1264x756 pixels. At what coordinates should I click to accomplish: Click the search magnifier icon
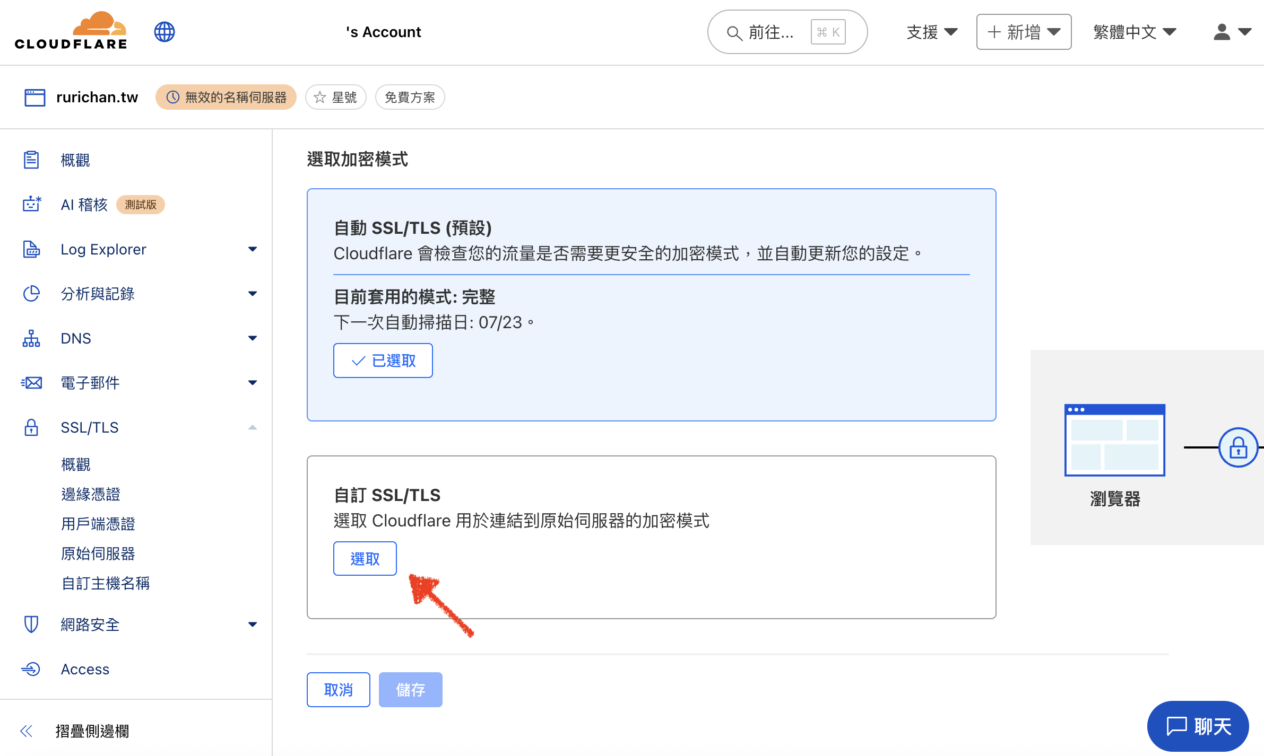pos(734,33)
